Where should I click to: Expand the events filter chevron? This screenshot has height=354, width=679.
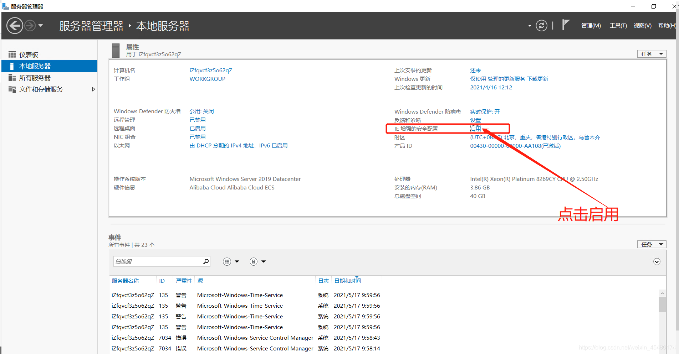(657, 262)
